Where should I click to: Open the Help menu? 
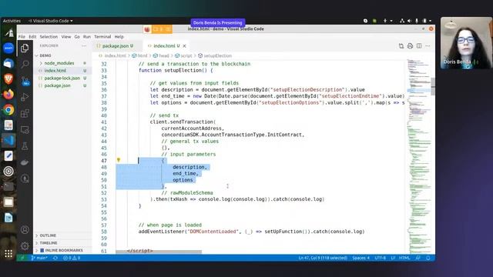[119, 37]
